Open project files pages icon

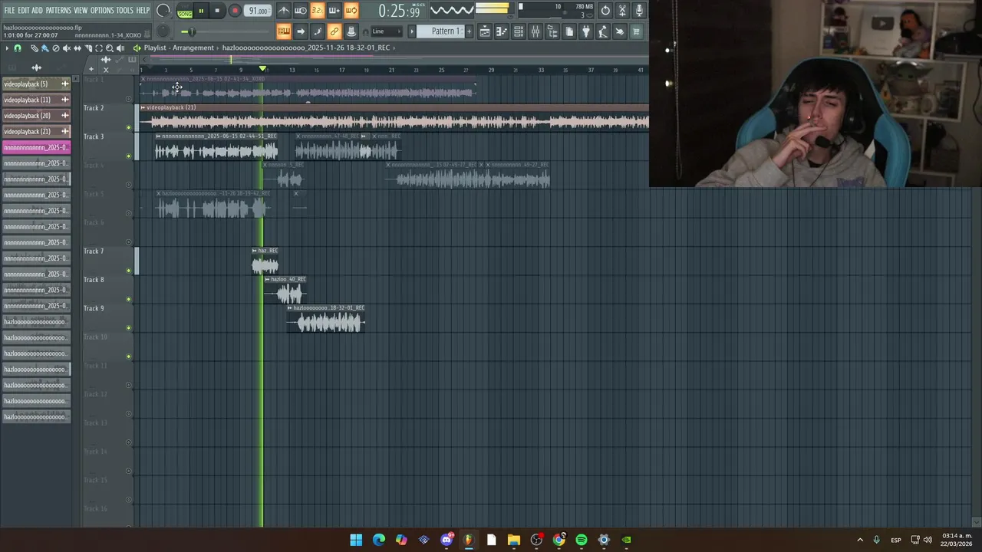569,31
